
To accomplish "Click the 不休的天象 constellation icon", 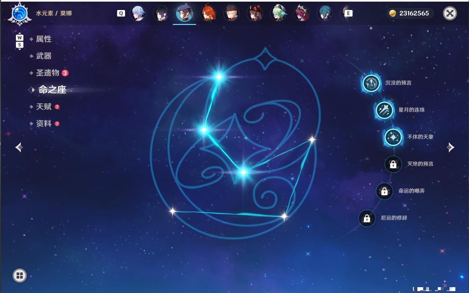I will (x=393, y=137).
